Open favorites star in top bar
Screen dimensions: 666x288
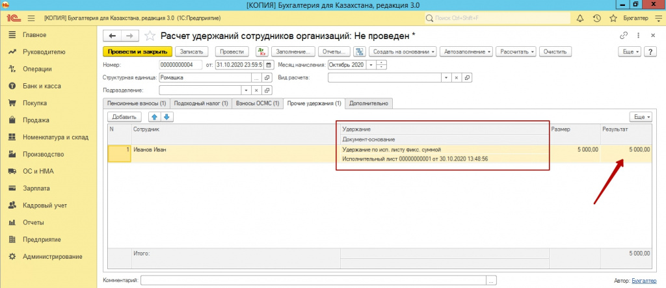[x=613, y=18]
